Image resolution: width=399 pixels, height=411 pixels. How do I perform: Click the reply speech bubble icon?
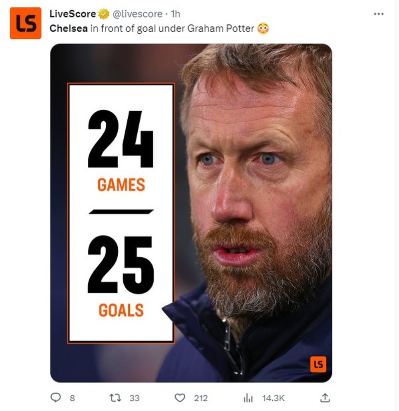tap(56, 398)
